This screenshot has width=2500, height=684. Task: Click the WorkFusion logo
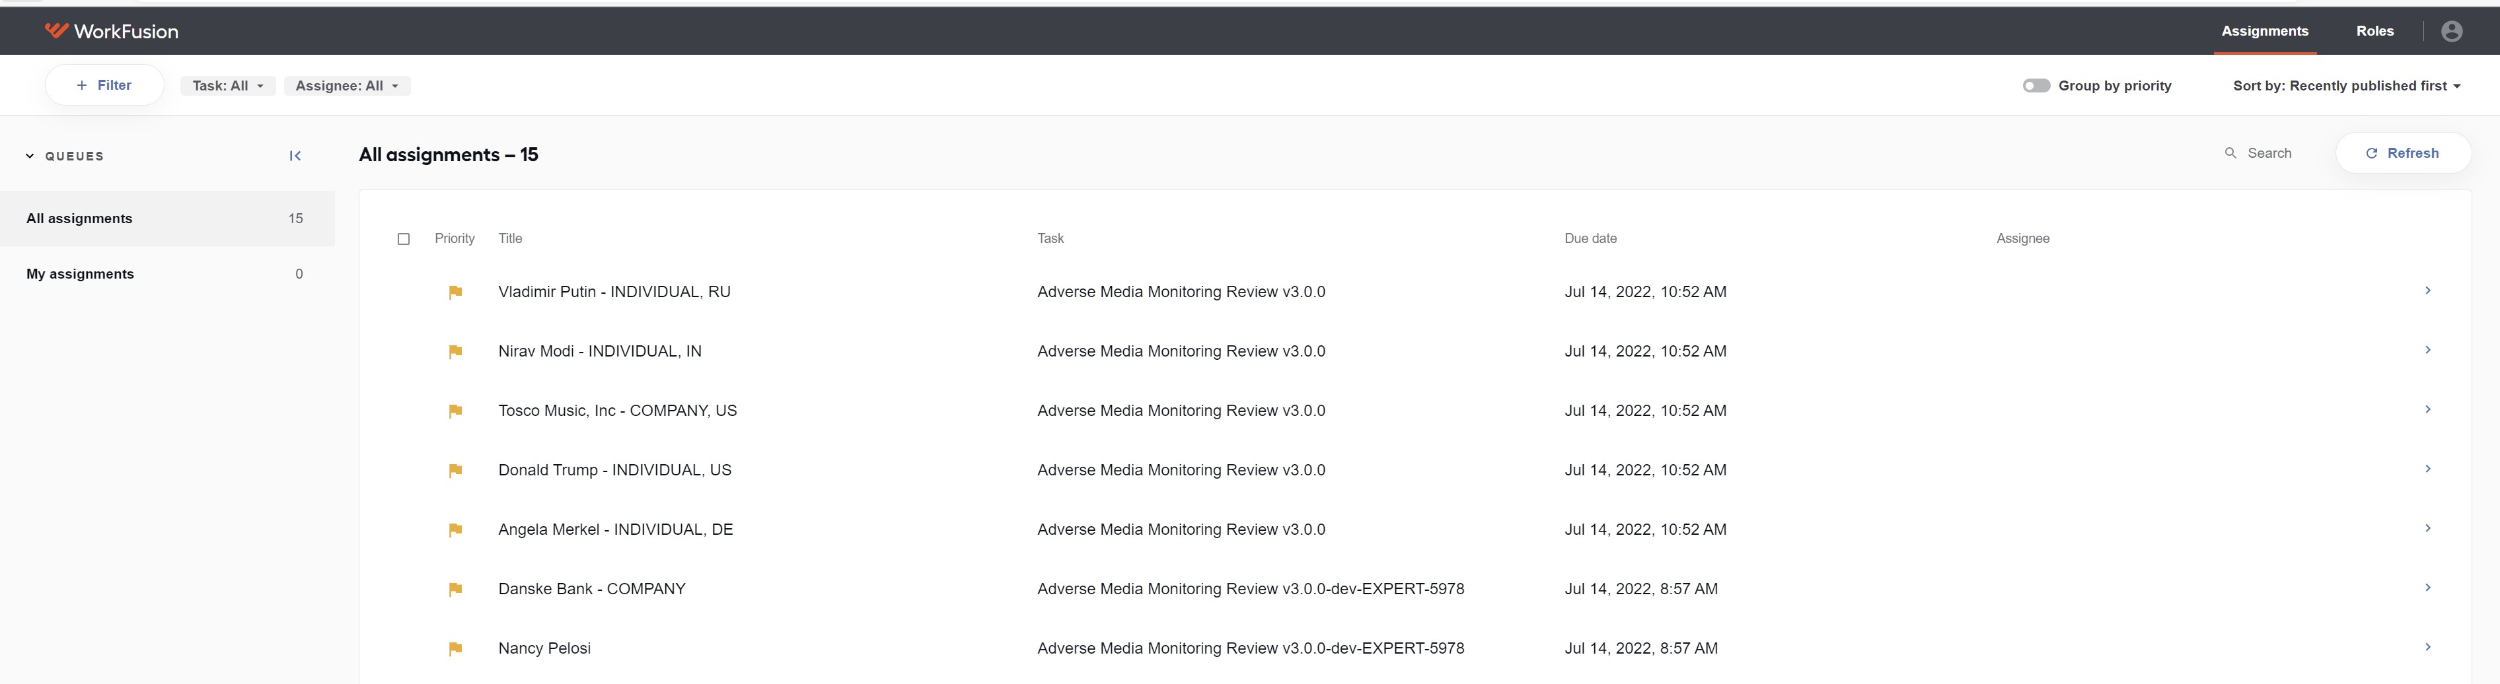[112, 31]
